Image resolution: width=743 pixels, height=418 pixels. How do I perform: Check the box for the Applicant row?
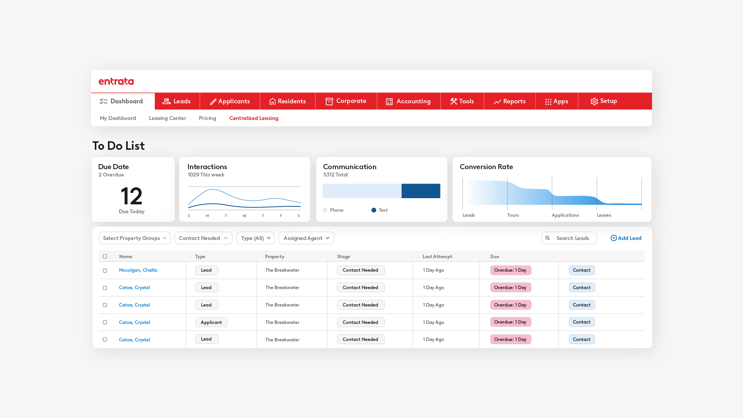[x=105, y=322]
